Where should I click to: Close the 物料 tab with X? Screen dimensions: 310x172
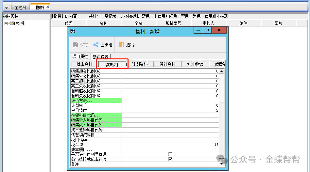point(48,7)
